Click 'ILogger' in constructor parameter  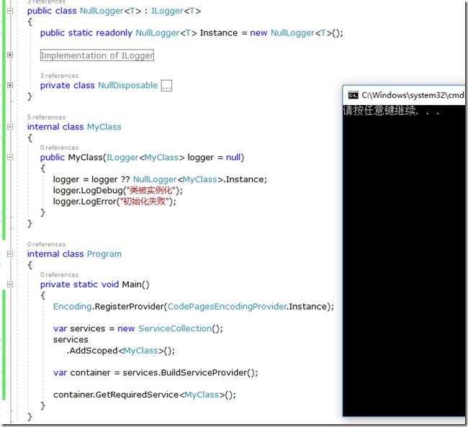pos(122,158)
